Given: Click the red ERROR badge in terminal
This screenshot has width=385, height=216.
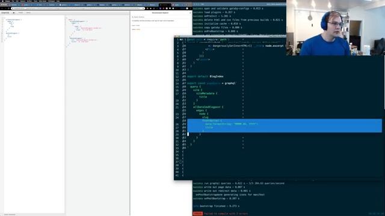Looking at the screenshot, I should click(198, 214).
